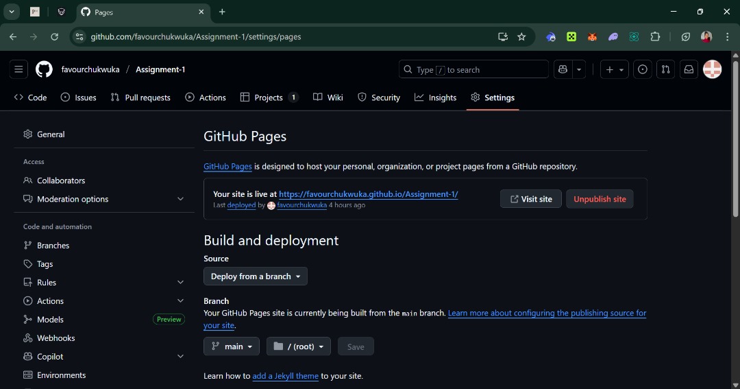Image resolution: width=740 pixels, height=389 pixels.
Task: Open Models settings in sidebar
Action: coord(104,320)
